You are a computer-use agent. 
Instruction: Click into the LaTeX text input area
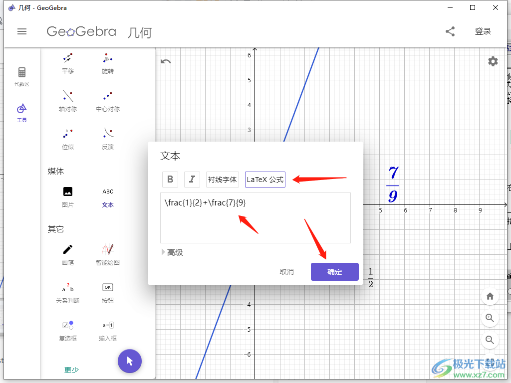click(x=255, y=218)
